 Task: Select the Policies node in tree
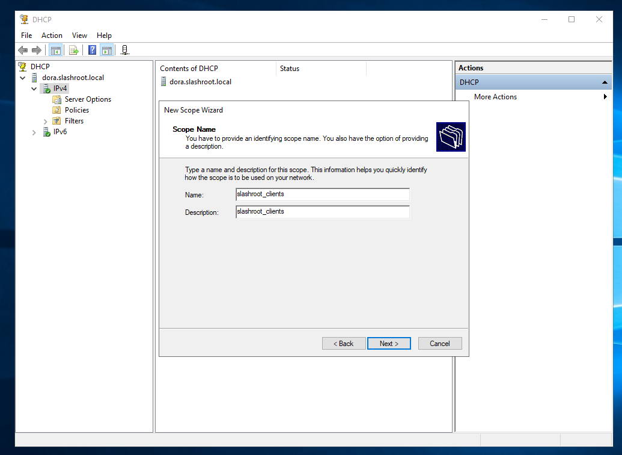76,110
